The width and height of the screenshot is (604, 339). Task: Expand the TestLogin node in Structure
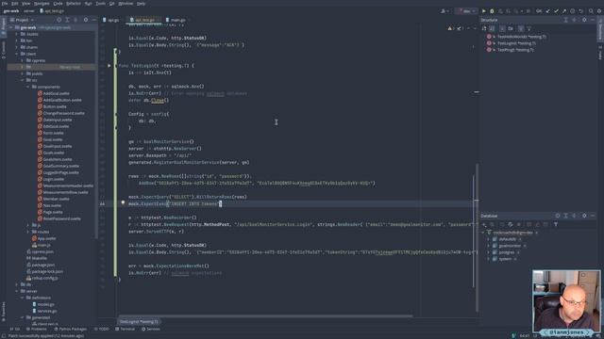point(495,43)
